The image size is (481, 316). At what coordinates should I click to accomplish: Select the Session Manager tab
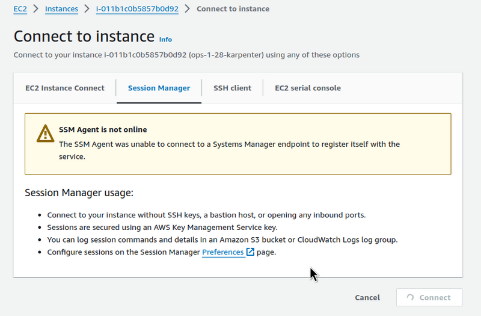tap(159, 88)
